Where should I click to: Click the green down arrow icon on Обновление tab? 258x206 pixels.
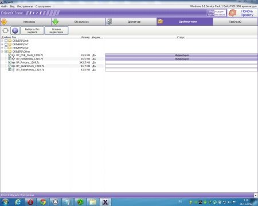pyautogui.click(x=56, y=22)
